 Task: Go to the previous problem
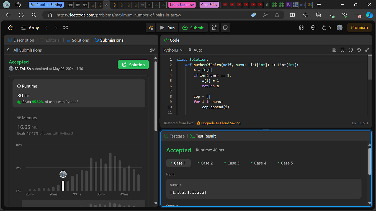click(46, 28)
